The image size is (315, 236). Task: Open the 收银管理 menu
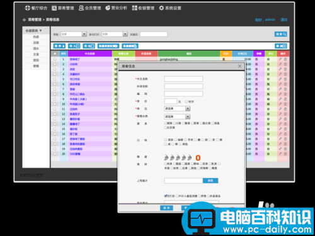click(x=143, y=8)
